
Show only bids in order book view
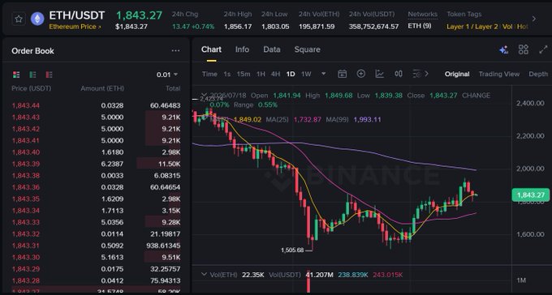pyautogui.click(x=32, y=75)
